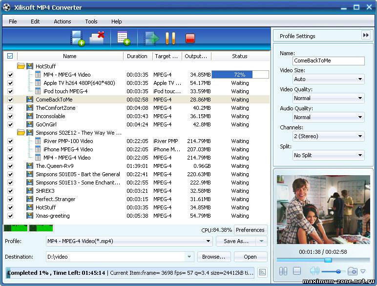The height and width of the screenshot is (286, 377).
Task: Click film icon next to The.Queen-Rv9
Action: click(30, 165)
